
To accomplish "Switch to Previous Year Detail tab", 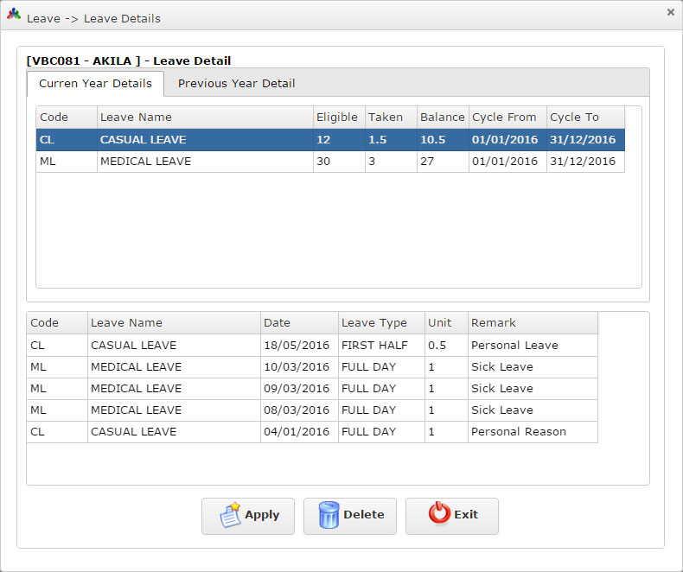I will tap(236, 84).
